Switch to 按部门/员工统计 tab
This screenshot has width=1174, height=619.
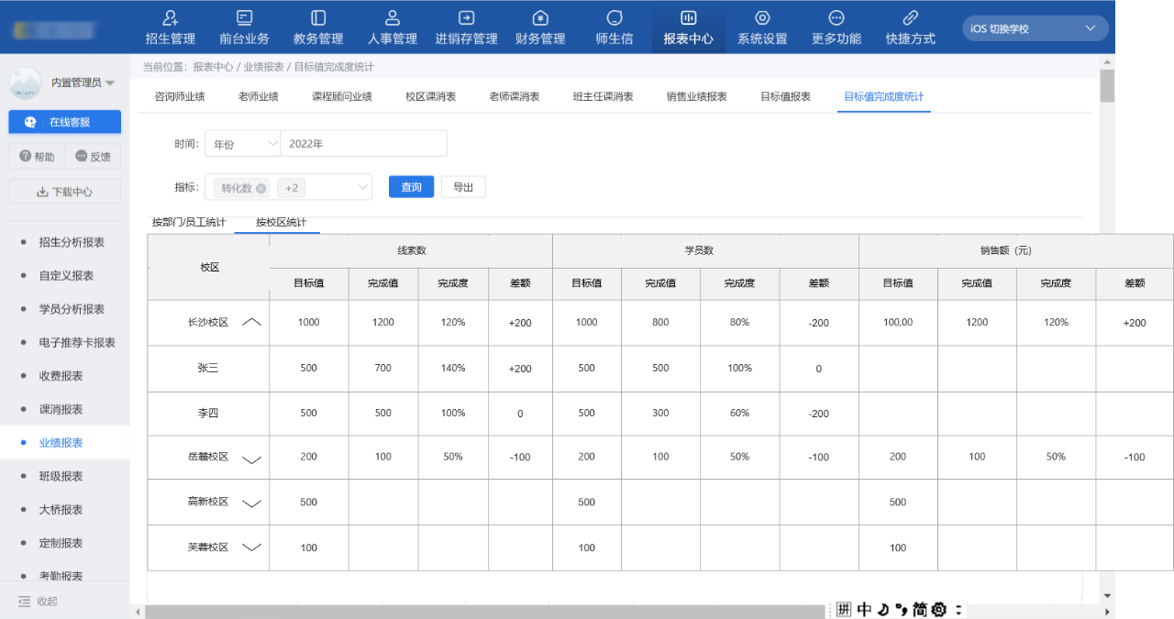pos(189,222)
